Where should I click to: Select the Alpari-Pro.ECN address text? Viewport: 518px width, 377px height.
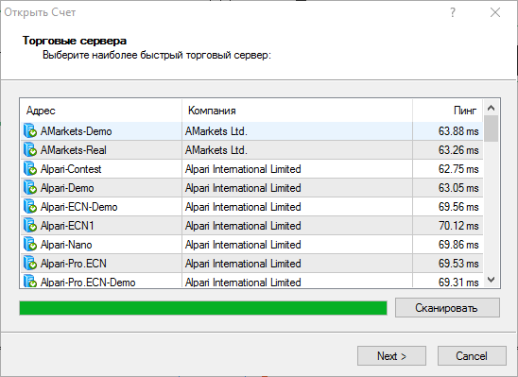[x=74, y=264]
